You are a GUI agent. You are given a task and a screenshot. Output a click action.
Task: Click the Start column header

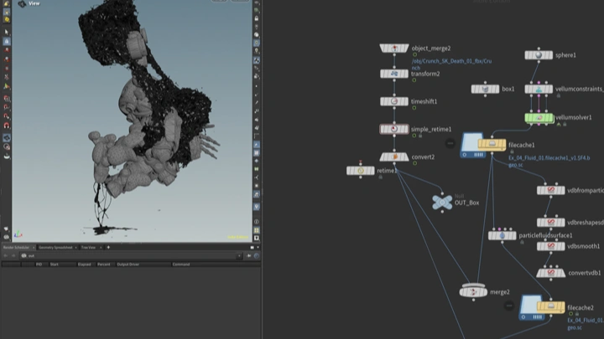coord(55,265)
